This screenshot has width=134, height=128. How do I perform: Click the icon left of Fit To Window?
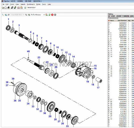point(29,15)
